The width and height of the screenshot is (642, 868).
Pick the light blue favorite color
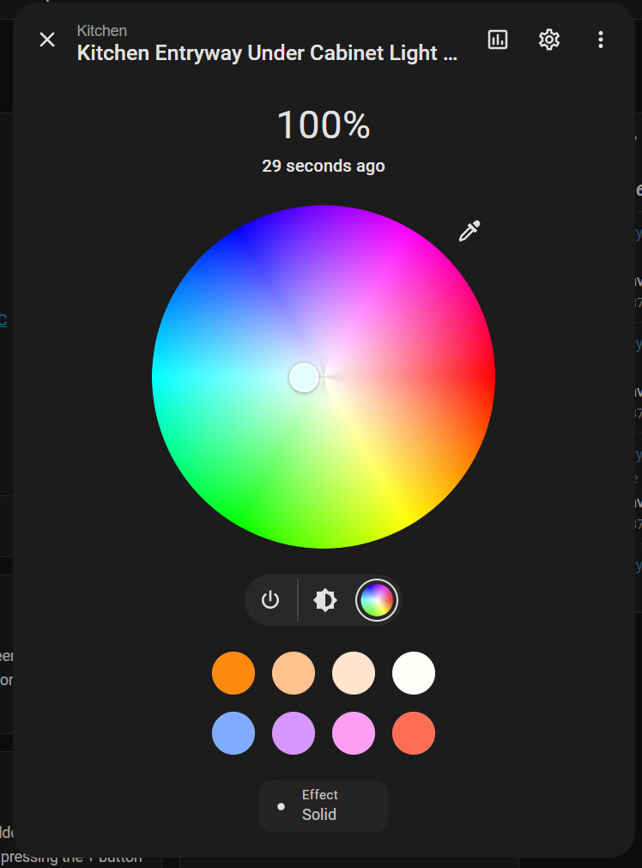233,733
